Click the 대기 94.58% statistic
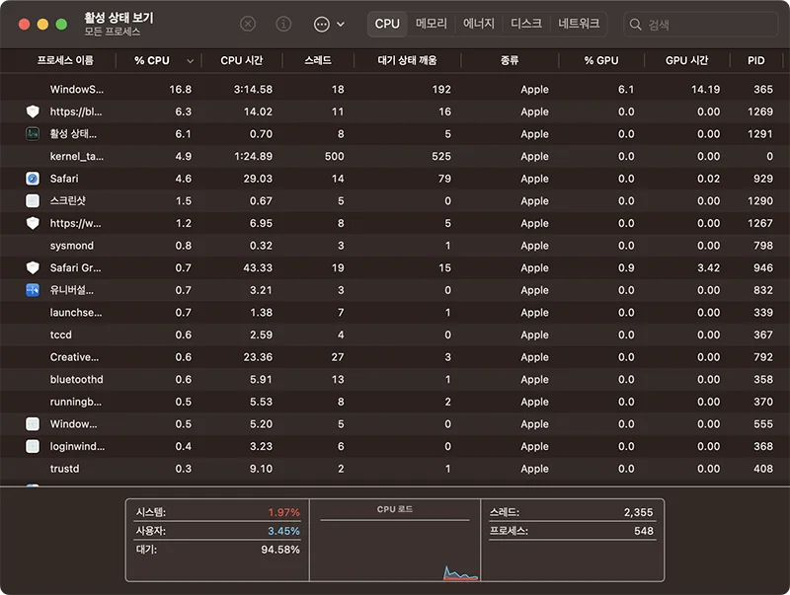 pyautogui.click(x=217, y=550)
